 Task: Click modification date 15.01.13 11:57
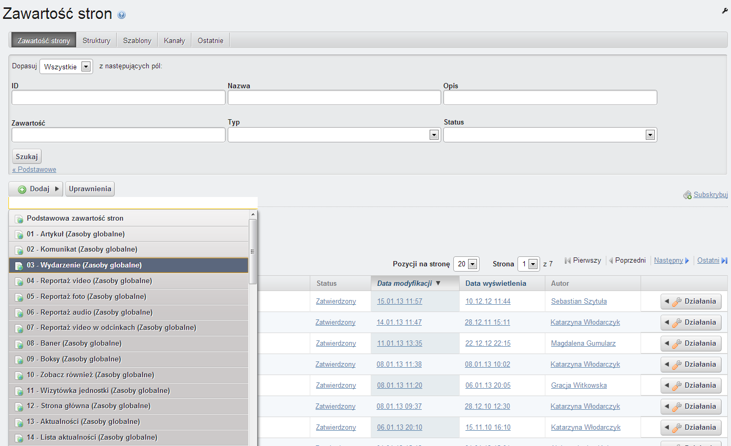click(x=400, y=302)
